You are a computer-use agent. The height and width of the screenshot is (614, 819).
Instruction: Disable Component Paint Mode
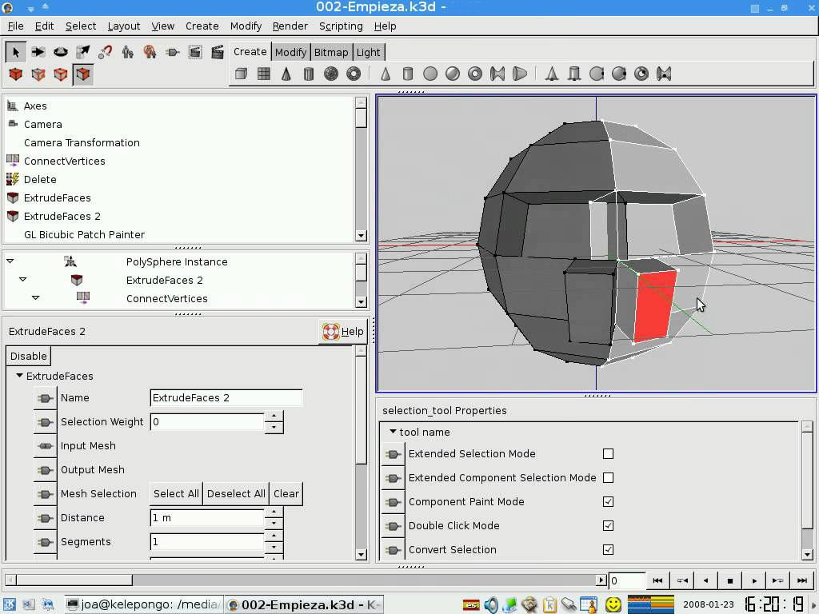click(608, 502)
